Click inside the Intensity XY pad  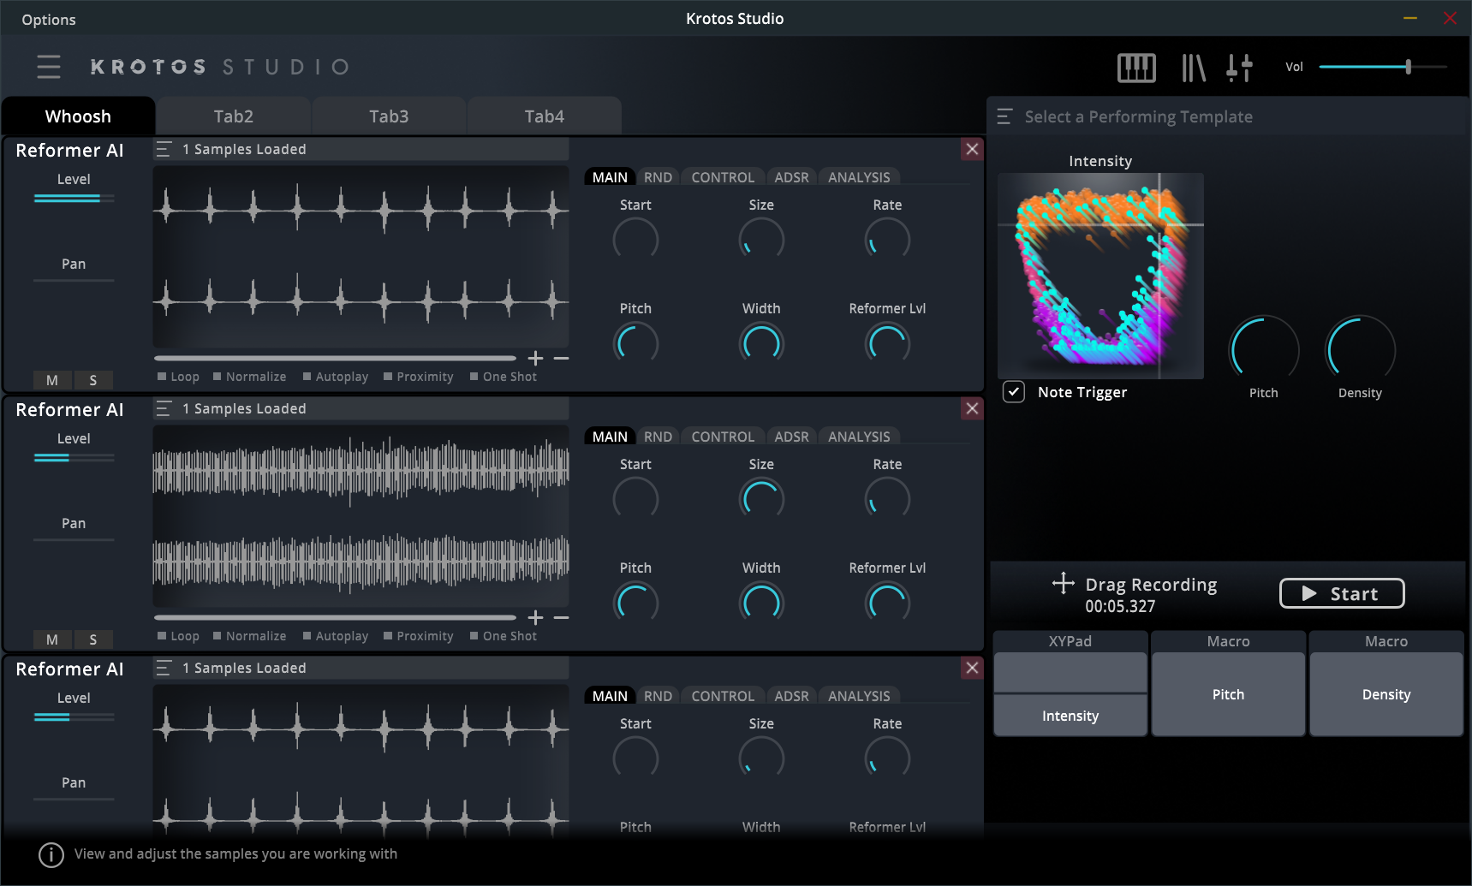pos(1100,276)
